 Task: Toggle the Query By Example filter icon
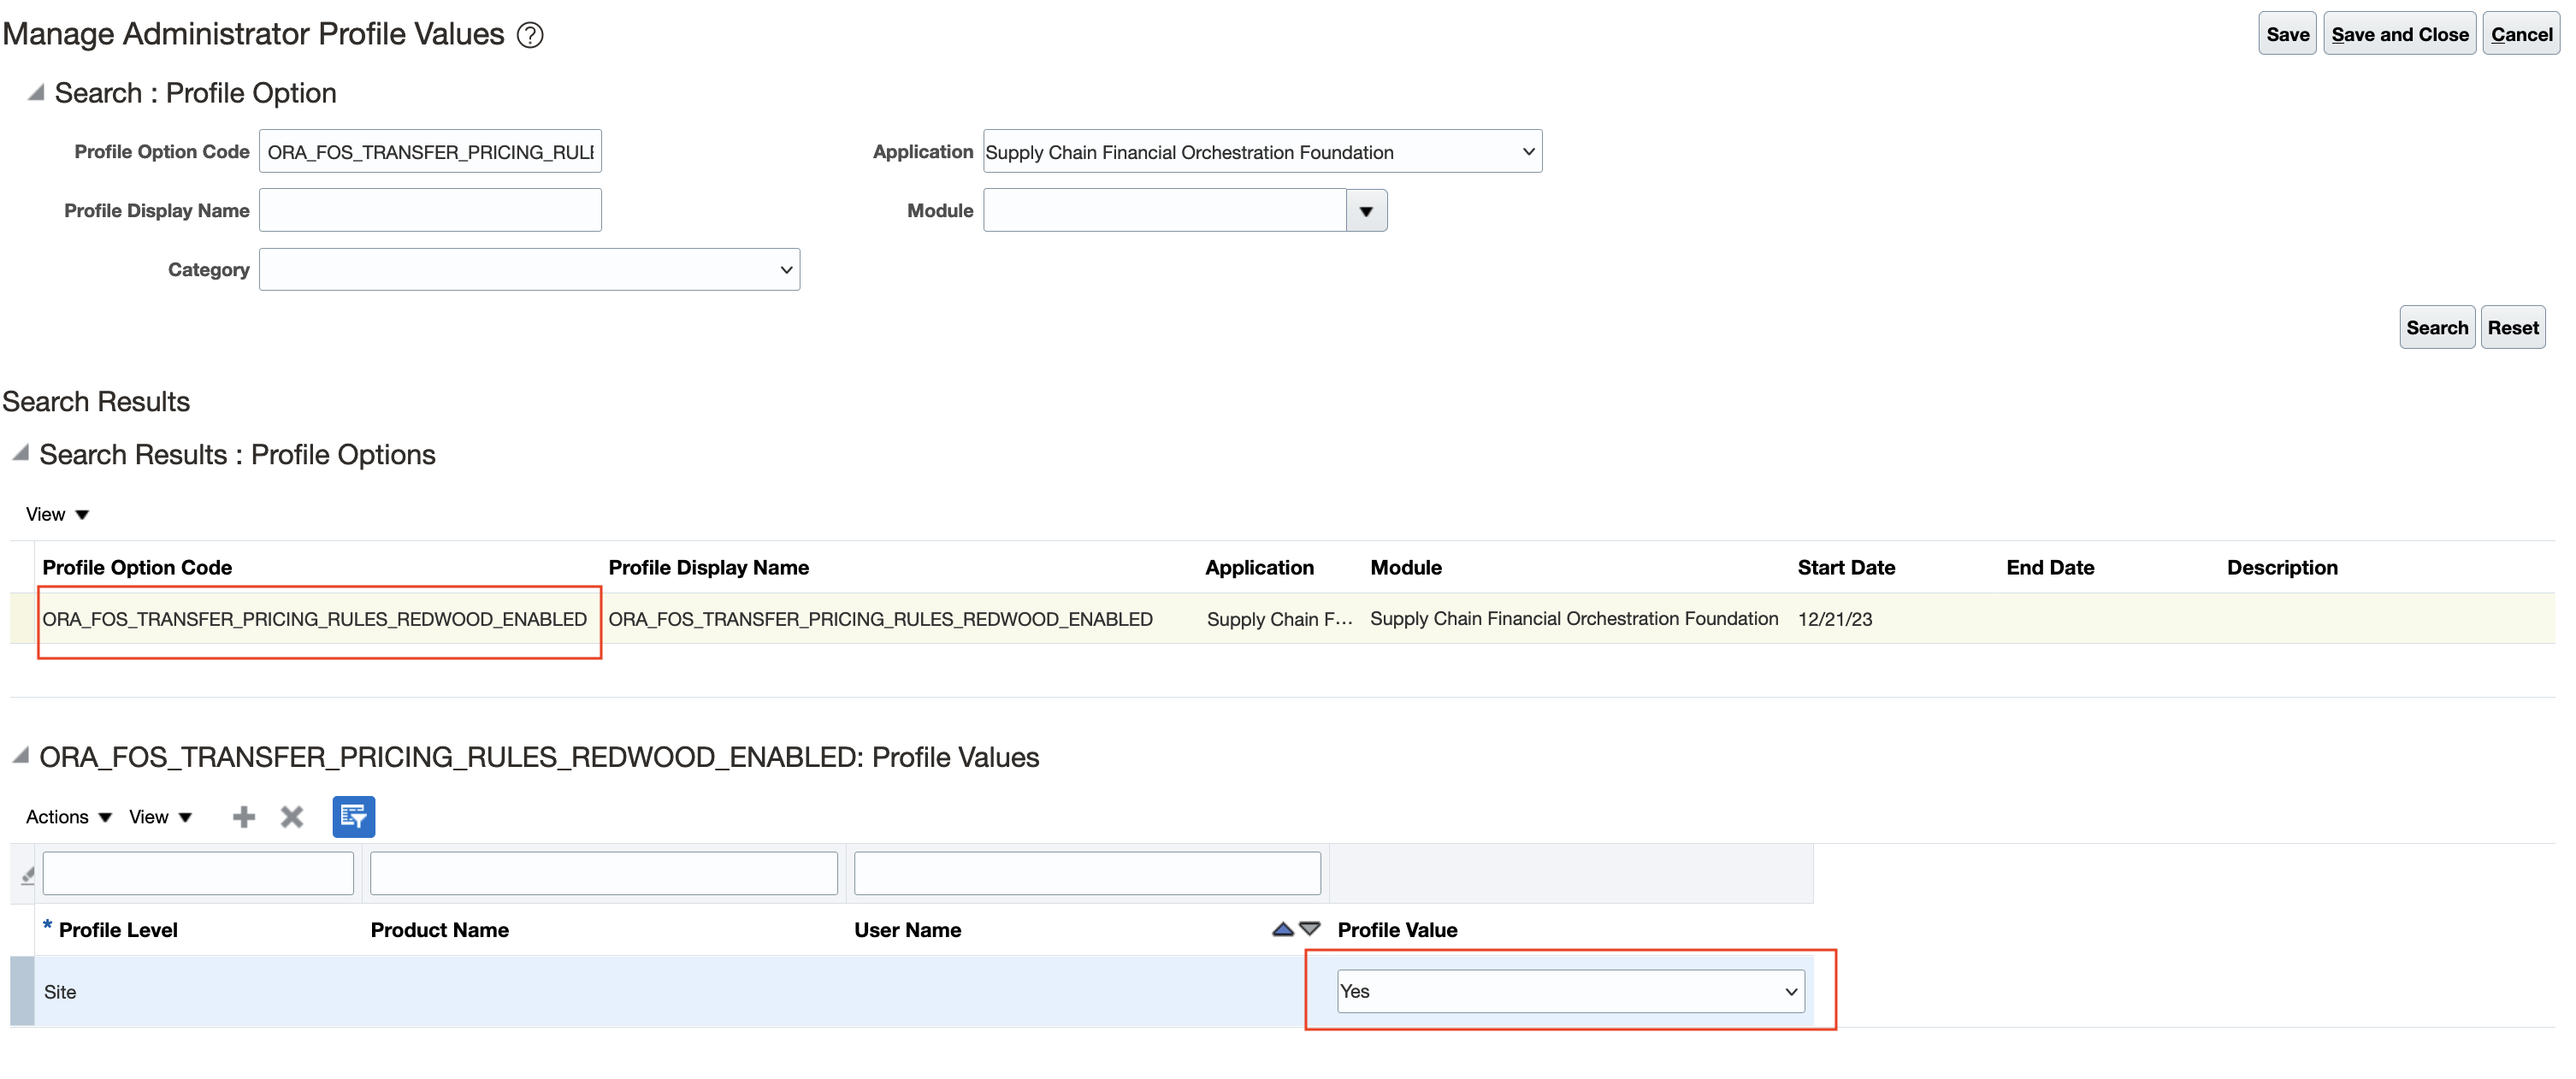point(353,817)
